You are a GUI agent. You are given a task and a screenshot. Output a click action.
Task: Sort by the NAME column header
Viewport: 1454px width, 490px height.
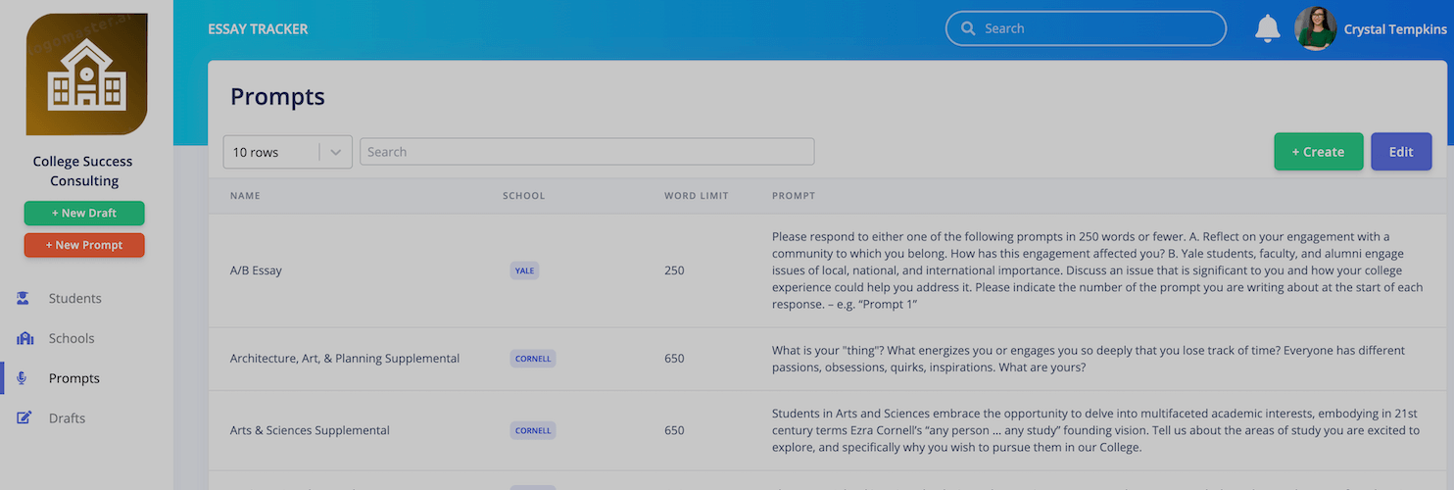[x=245, y=196]
